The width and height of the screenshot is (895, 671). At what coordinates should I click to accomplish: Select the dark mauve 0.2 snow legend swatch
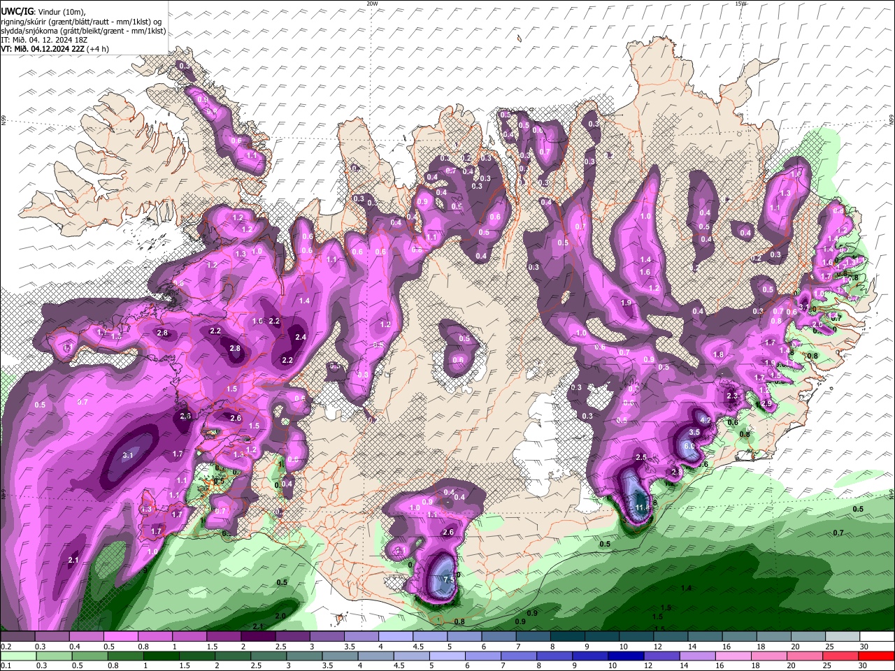[17, 636]
